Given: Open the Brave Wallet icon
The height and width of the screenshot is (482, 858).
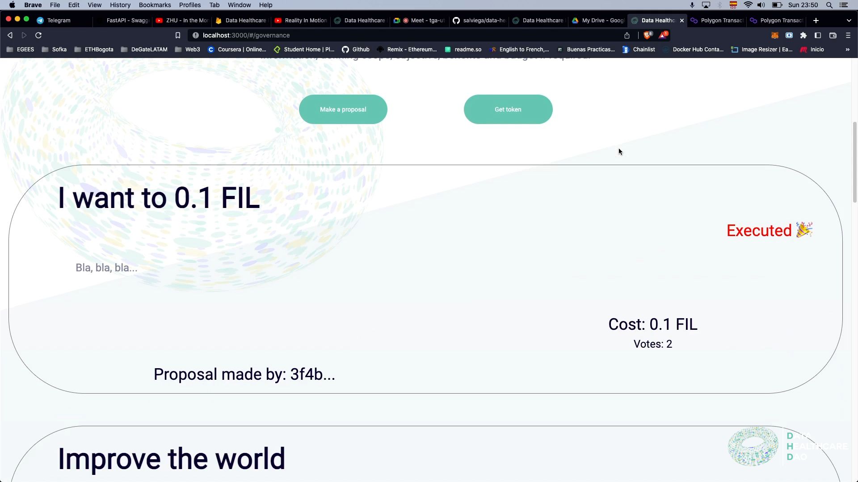Looking at the screenshot, I should tap(833, 35).
